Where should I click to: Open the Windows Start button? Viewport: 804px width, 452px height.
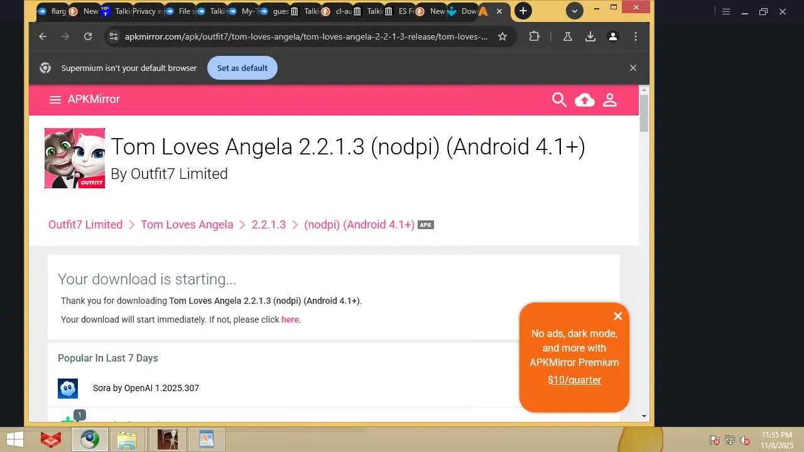[x=14, y=439]
